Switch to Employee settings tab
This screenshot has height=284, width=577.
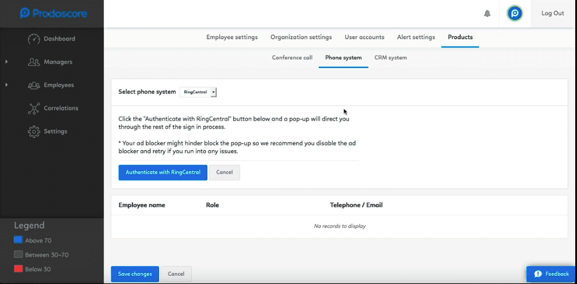click(x=232, y=37)
